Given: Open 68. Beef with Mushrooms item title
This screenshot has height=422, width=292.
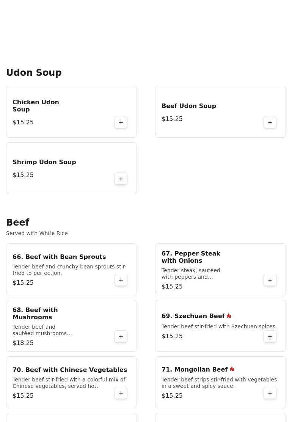Looking at the screenshot, I should click(35, 314).
